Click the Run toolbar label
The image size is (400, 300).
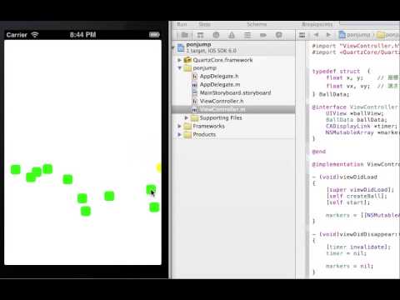182,24
